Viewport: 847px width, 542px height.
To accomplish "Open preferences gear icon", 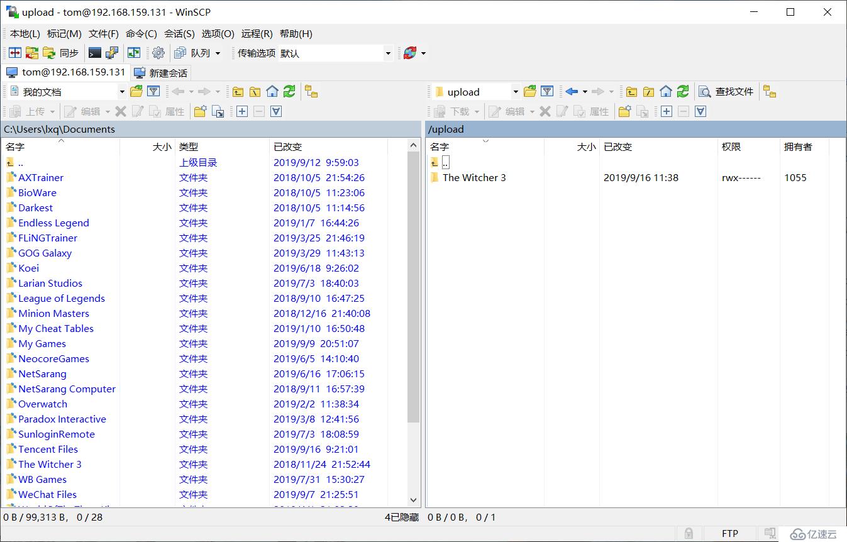I will pyautogui.click(x=158, y=53).
